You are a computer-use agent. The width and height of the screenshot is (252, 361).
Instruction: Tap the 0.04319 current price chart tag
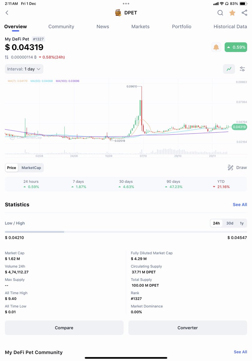click(x=239, y=127)
